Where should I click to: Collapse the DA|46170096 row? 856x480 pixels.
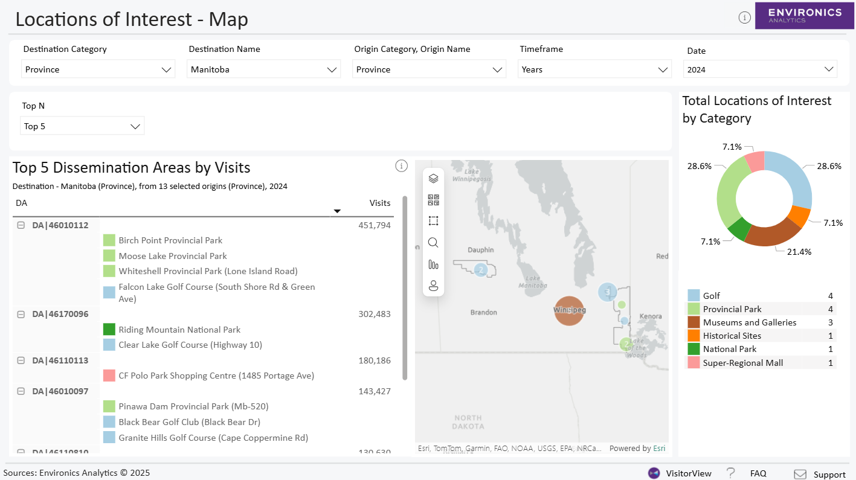point(20,313)
